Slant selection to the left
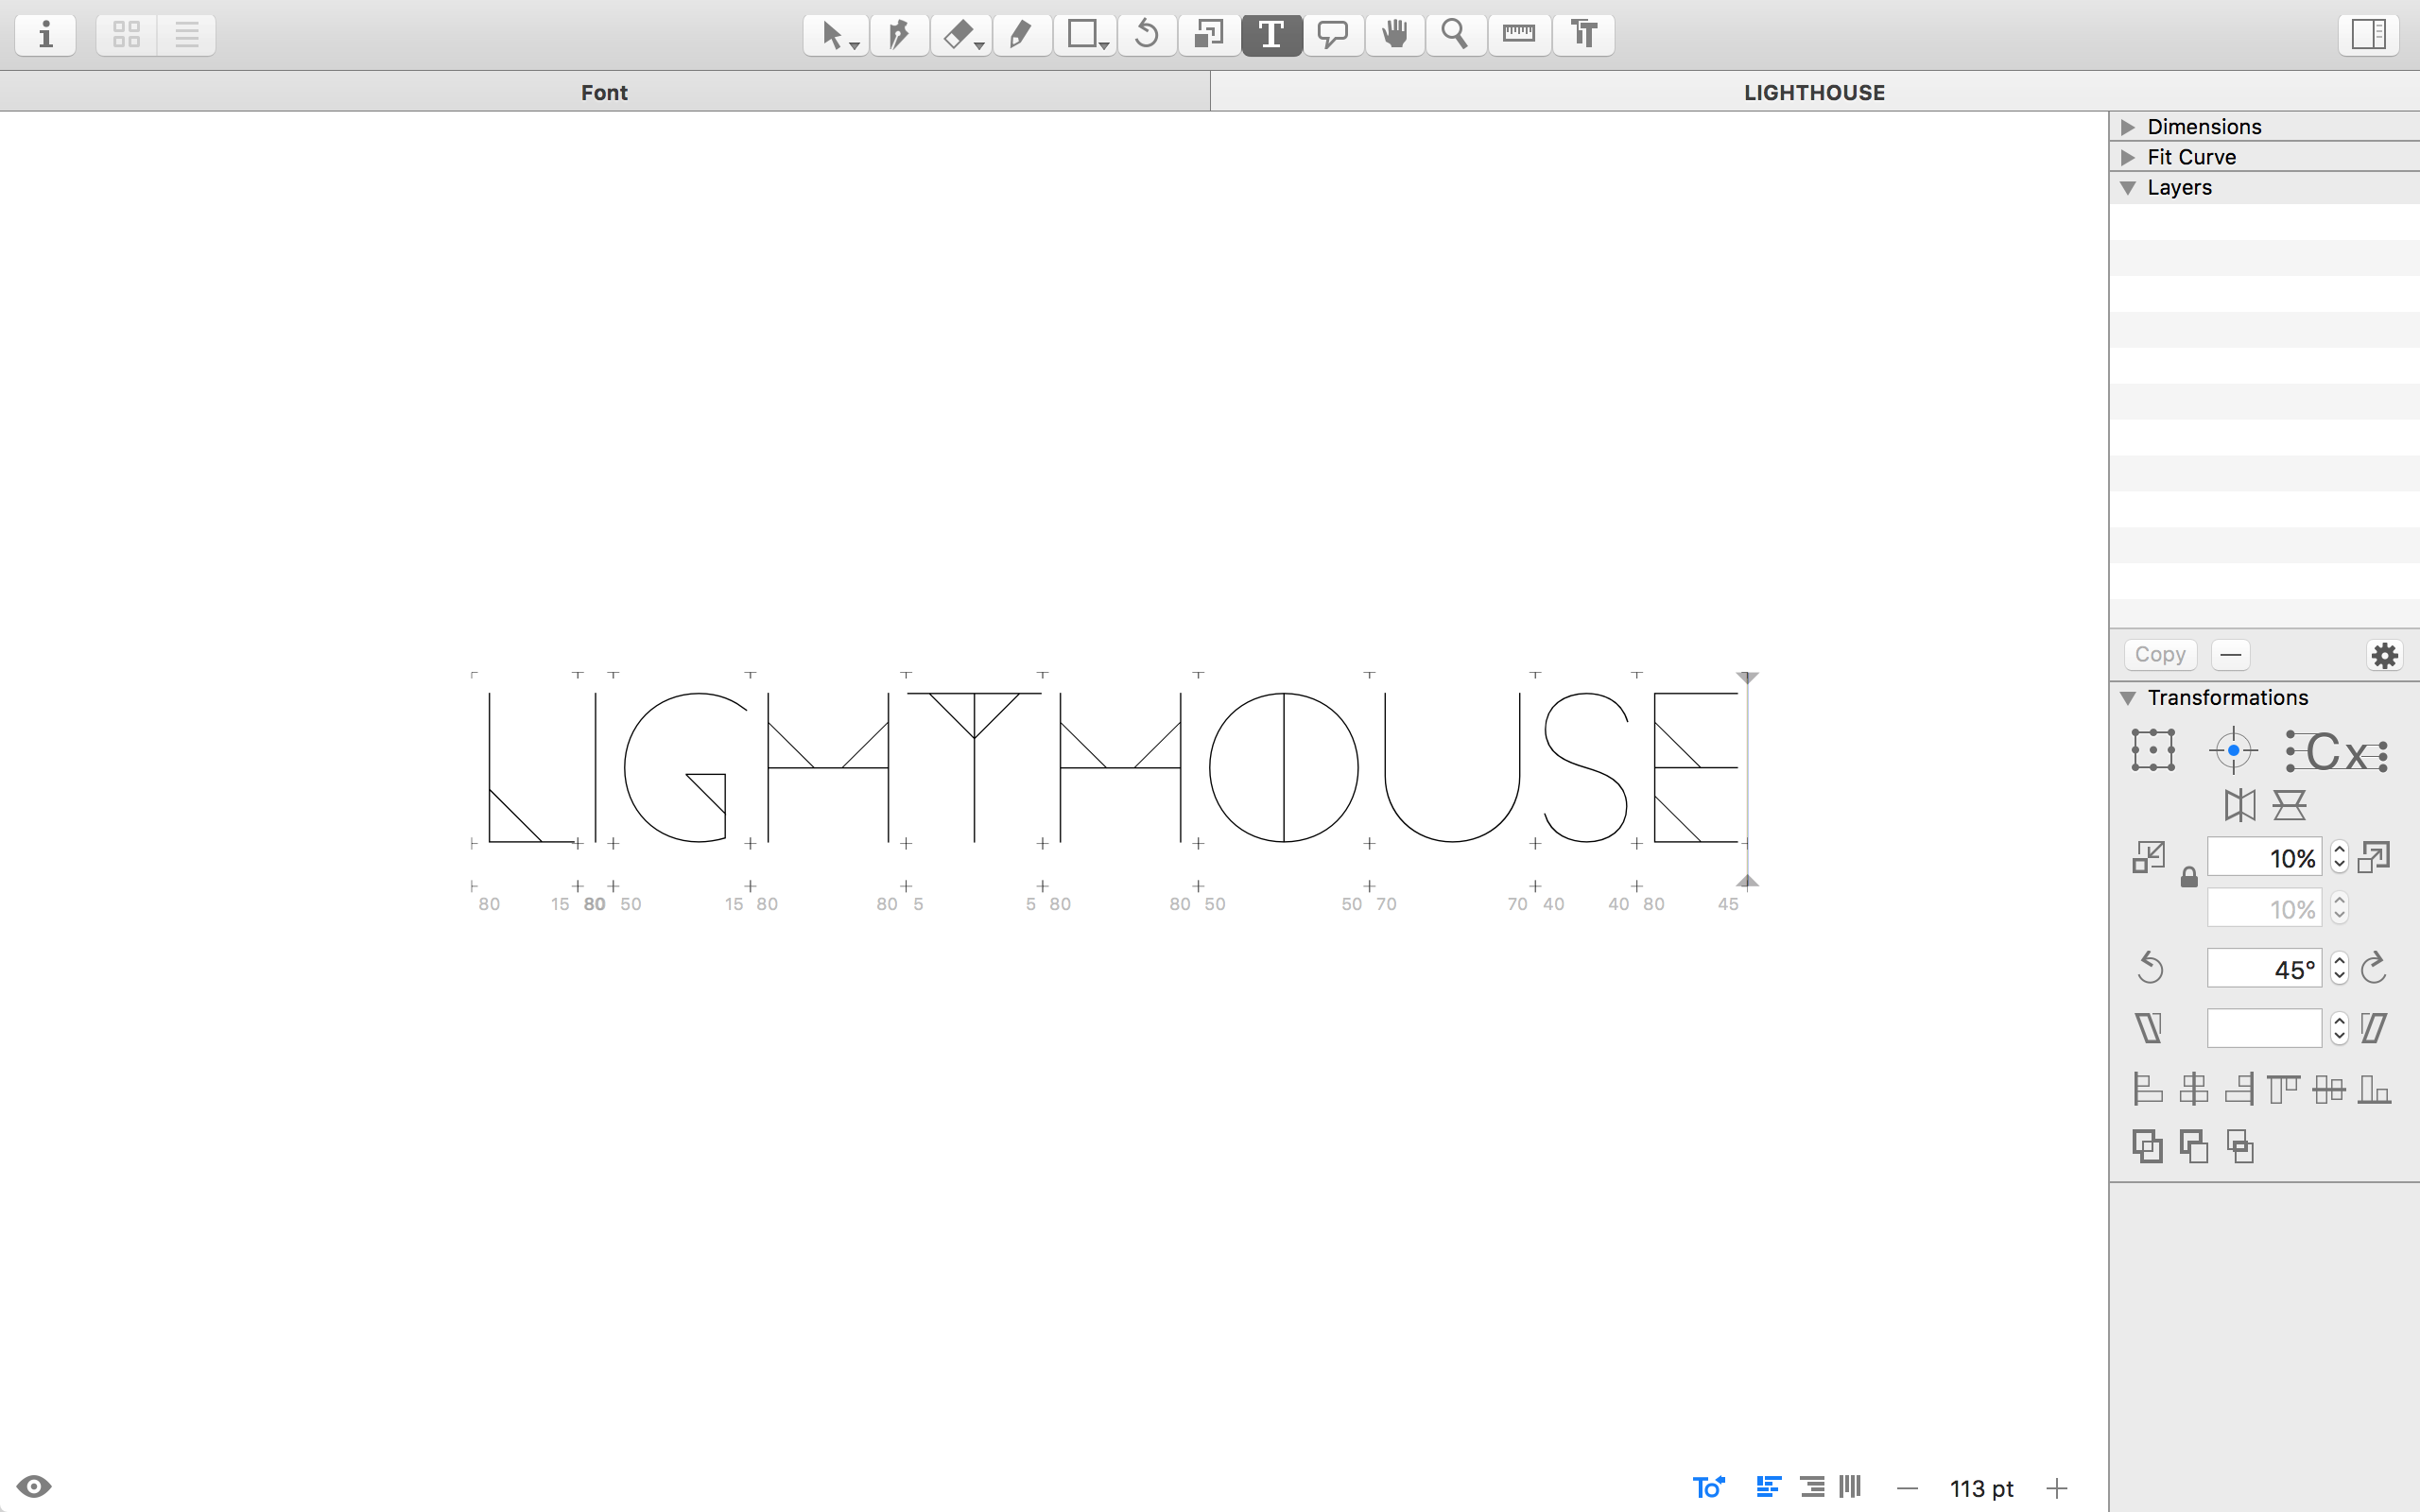The height and width of the screenshot is (1512, 2420). click(x=2149, y=1028)
